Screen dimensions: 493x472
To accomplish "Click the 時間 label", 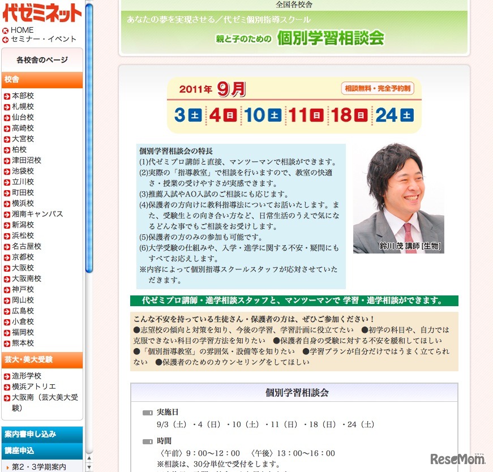I will tap(164, 441).
